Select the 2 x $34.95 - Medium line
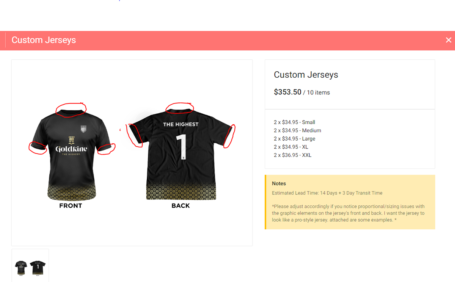This screenshot has width=455, height=282. click(x=298, y=130)
